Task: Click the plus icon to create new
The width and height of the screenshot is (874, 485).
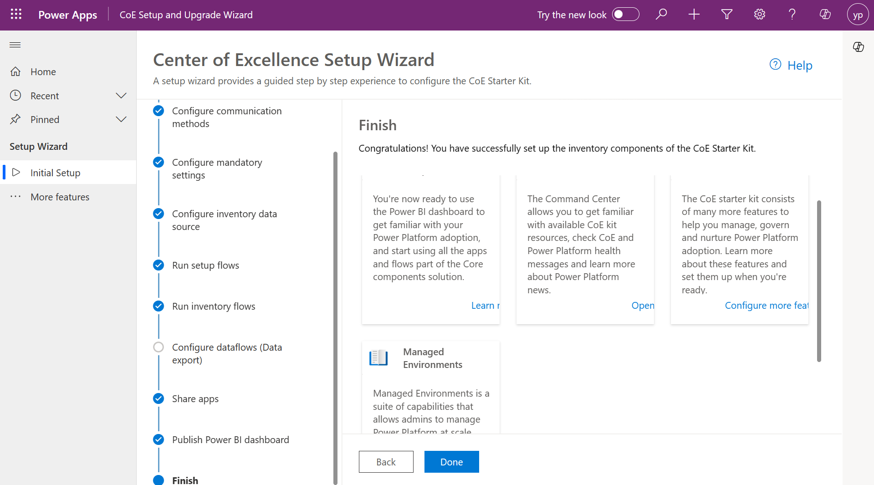Action: (x=694, y=14)
